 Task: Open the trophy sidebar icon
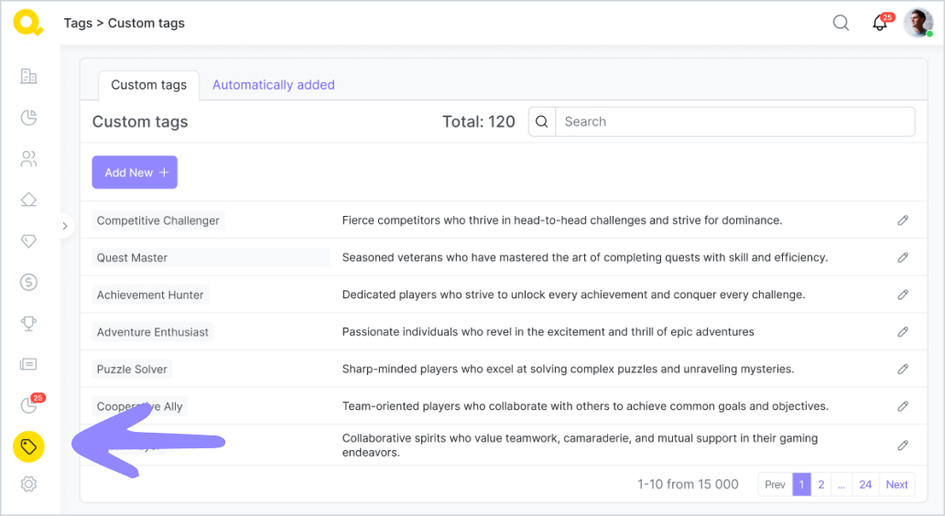28,323
